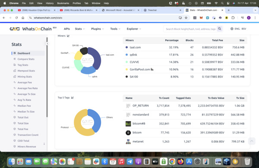Open the bitcom#B tag row

coord(185,124)
